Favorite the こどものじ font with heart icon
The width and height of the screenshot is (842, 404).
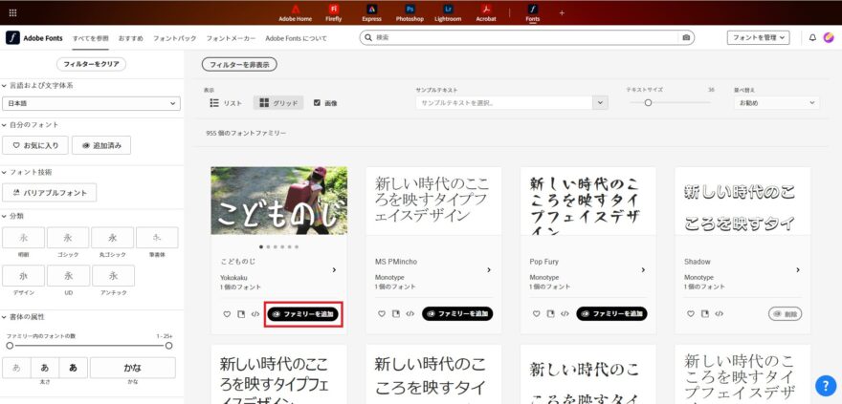coord(227,314)
